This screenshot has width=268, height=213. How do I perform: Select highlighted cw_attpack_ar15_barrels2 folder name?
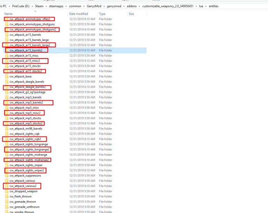[26, 50]
